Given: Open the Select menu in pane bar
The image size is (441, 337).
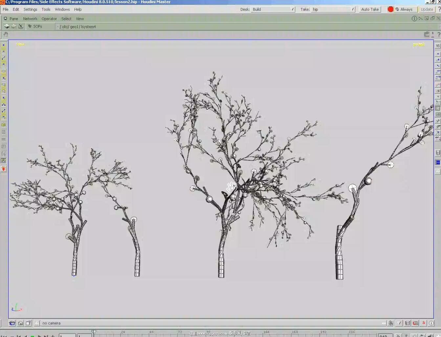Looking at the screenshot, I should pos(66,19).
